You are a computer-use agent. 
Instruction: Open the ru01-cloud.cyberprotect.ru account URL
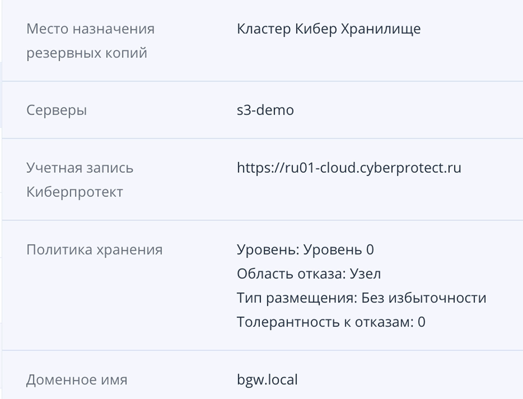pos(349,168)
